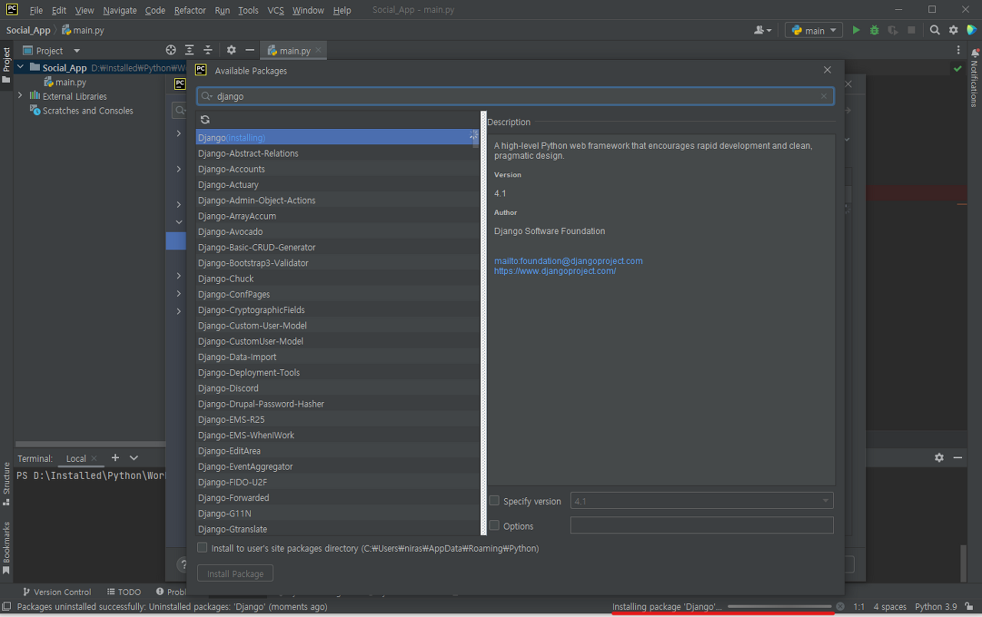The width and height of the screenshot is (982, 617).
Task: Click the Run main green play icon
Action: (x=856, y=30)
